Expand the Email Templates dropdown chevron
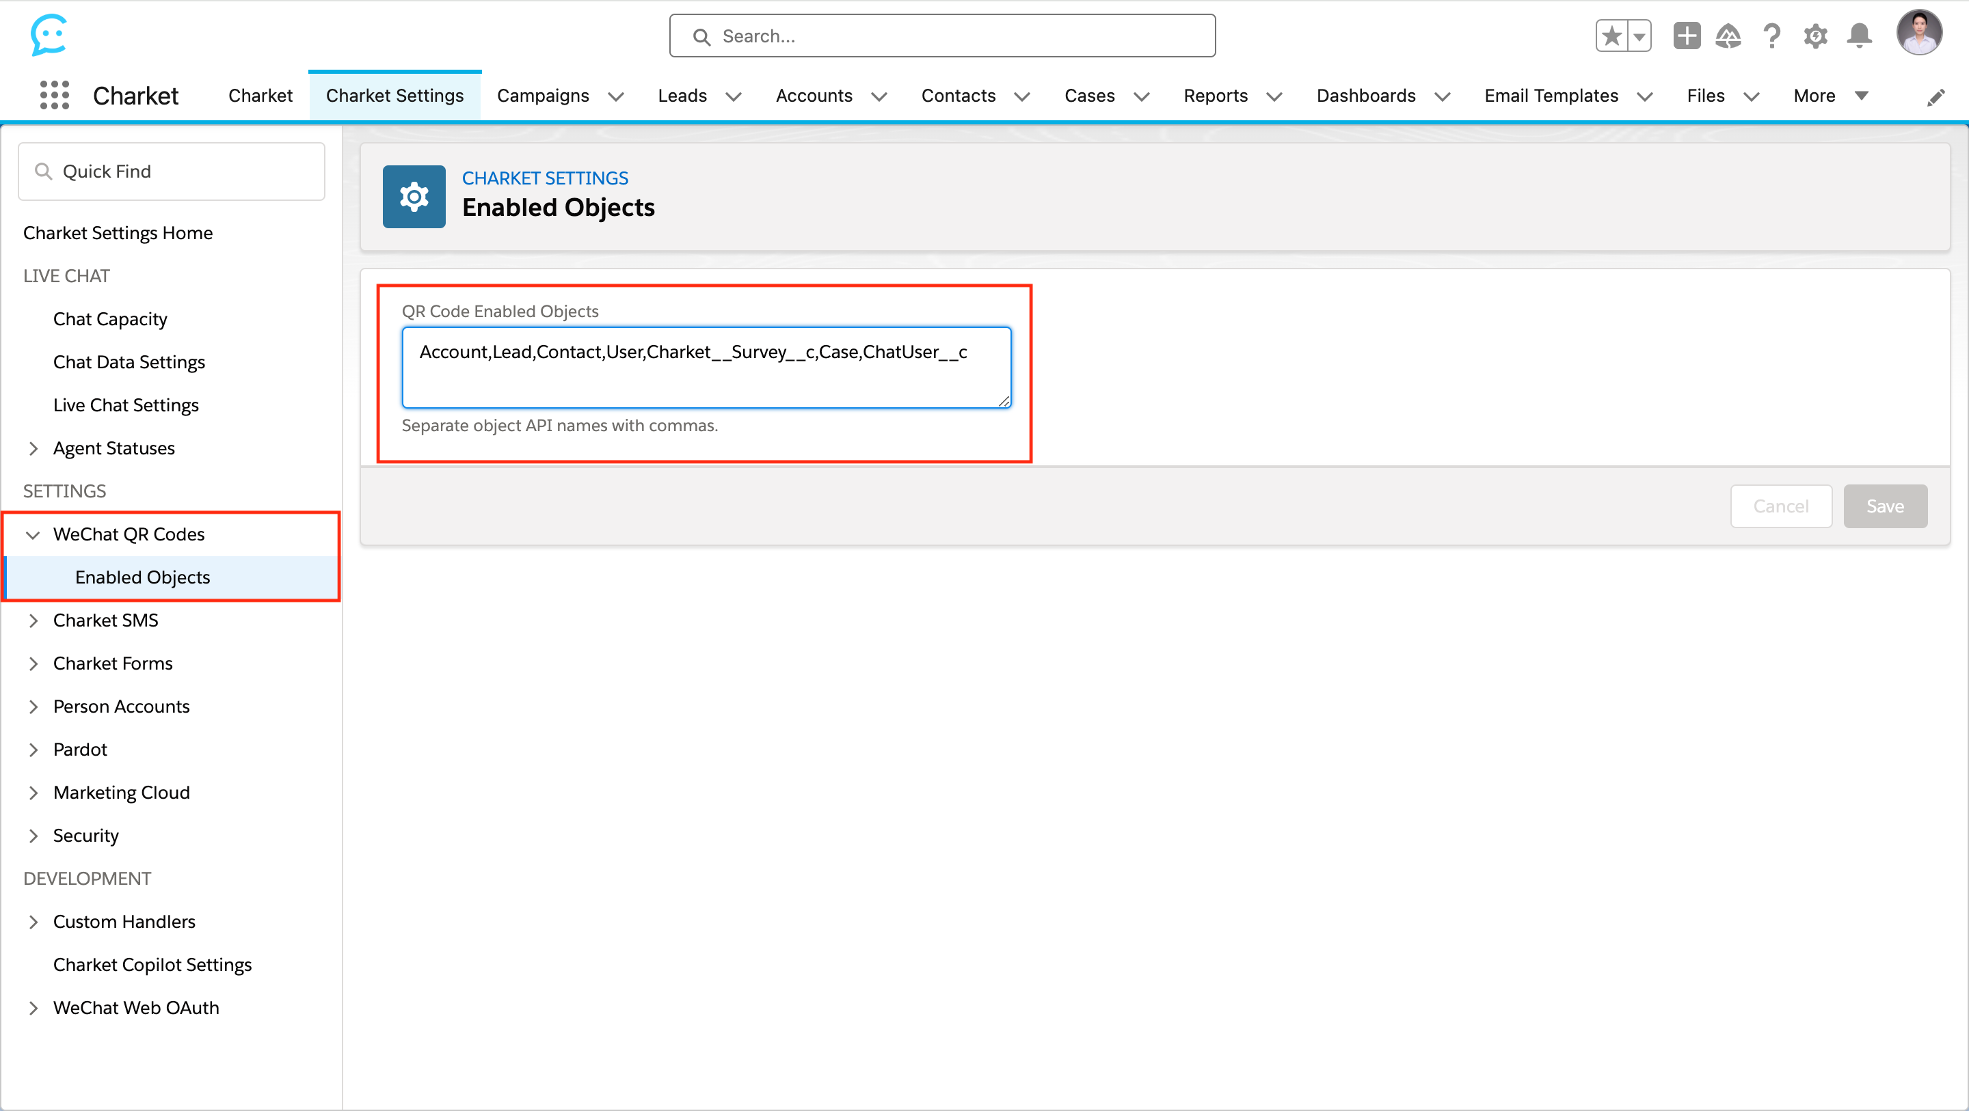Image resolution: width=1969 pixels, height=1111 pixels. click(x=1645, y=97)
